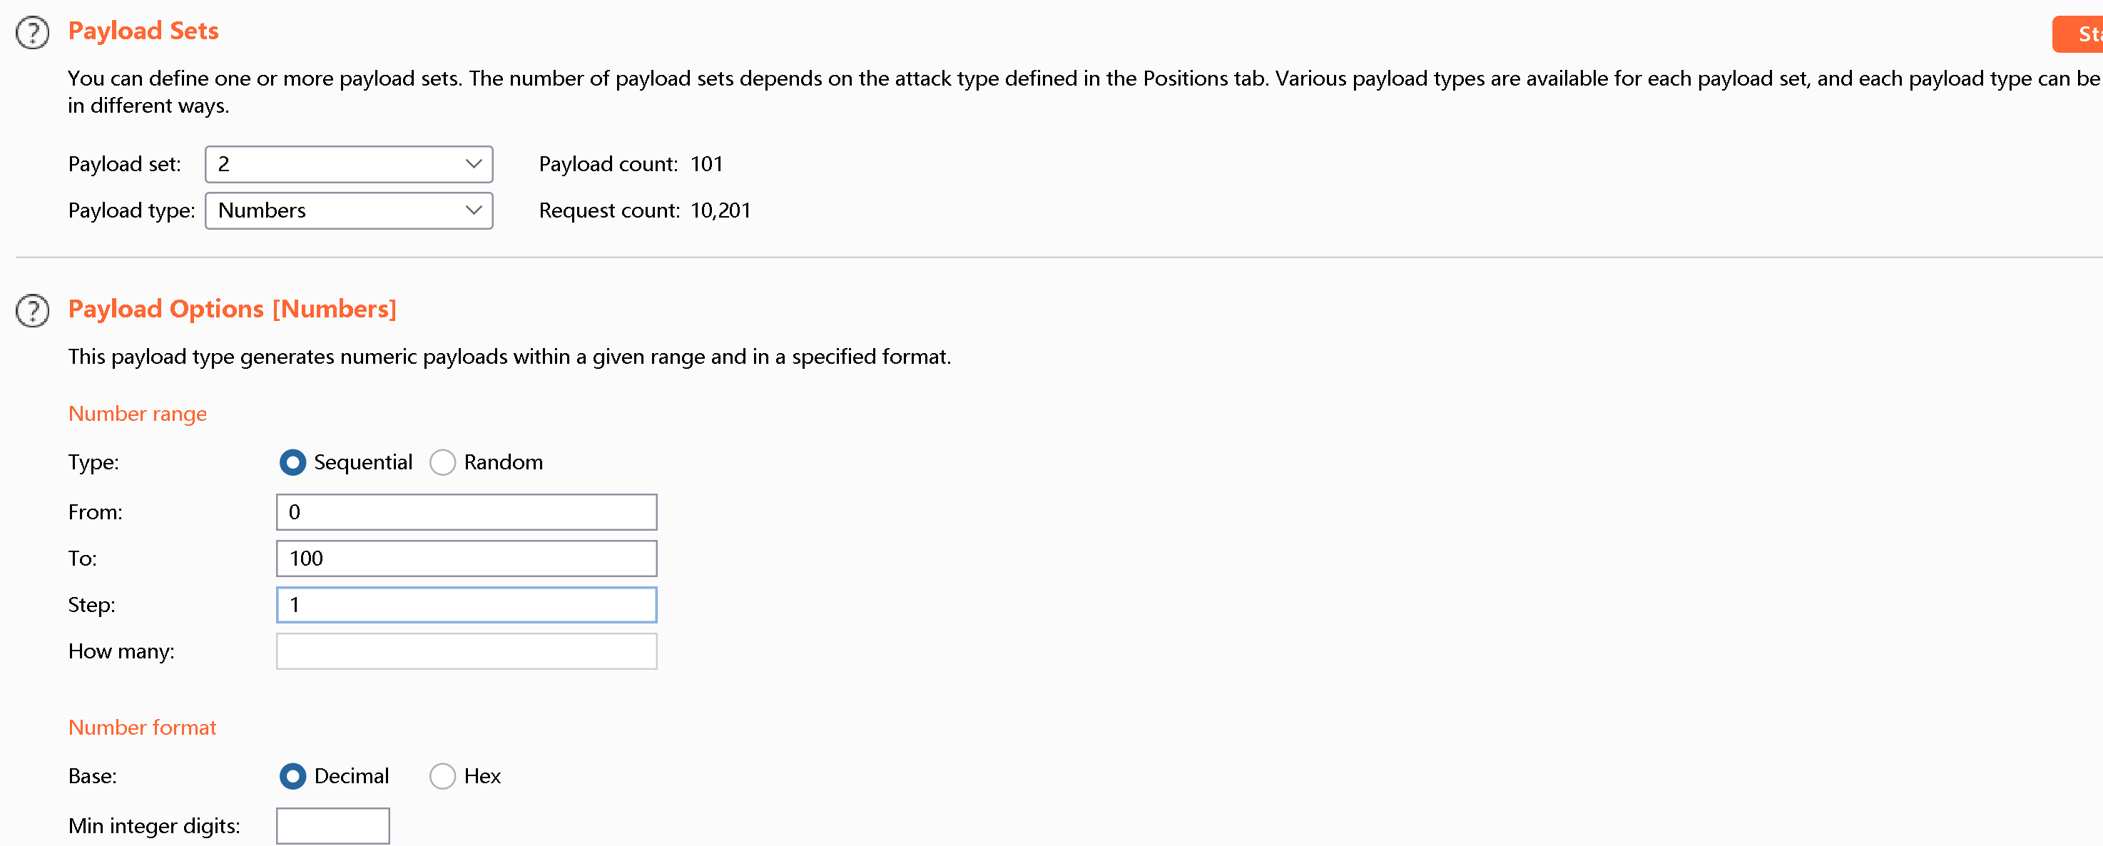2103x846 pixels.
Task: Expand the Payload type dropdown
Action: (x=349, y=210)
